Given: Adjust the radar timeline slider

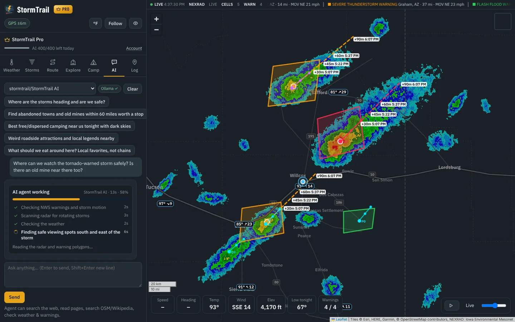Looking at the screenshot, I should pos(494,306).
